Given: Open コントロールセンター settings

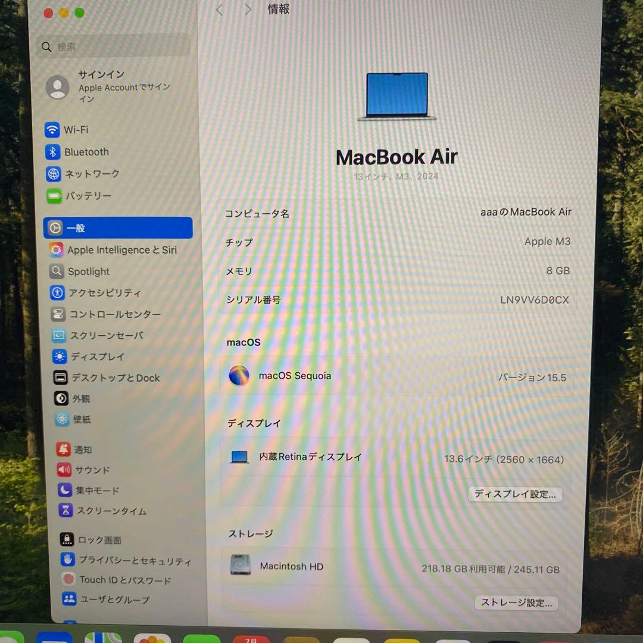Looking at the screenshot, I should click(x=111, y=314).
